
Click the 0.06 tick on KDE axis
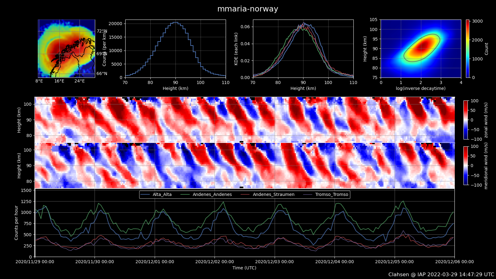[x=245, y=27]
